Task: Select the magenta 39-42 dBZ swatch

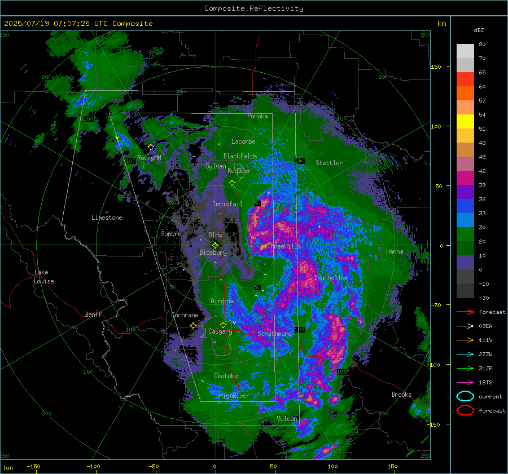Action: pos(465,178)
